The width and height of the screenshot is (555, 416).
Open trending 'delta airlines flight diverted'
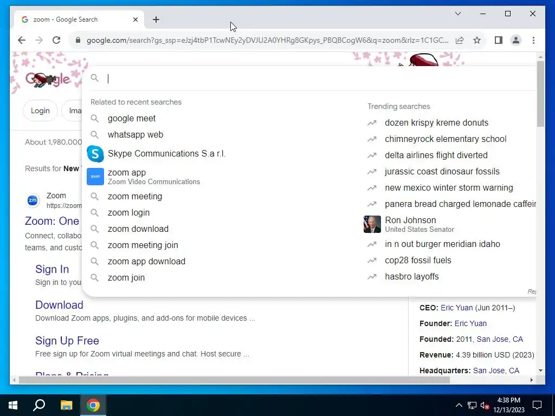coord(436,155)
